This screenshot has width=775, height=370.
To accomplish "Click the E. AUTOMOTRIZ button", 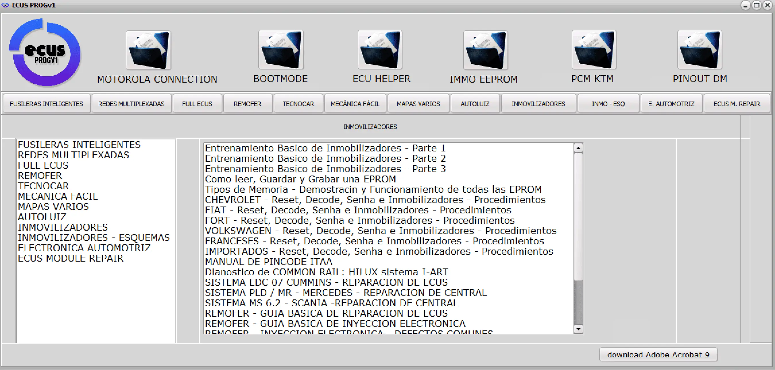I will point(671,104).
